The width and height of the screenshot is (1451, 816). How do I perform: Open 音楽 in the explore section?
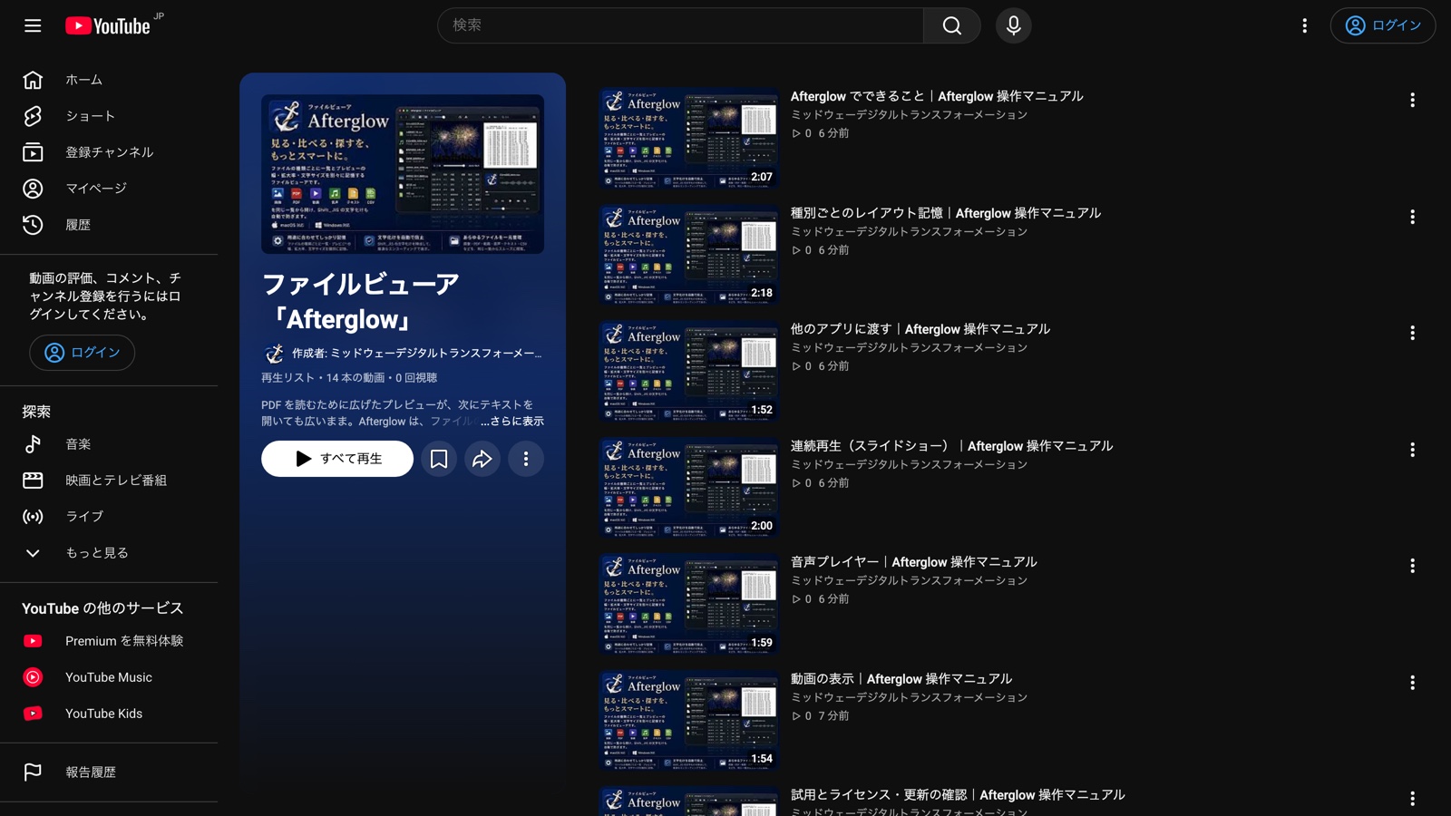[x=109, y=444]
